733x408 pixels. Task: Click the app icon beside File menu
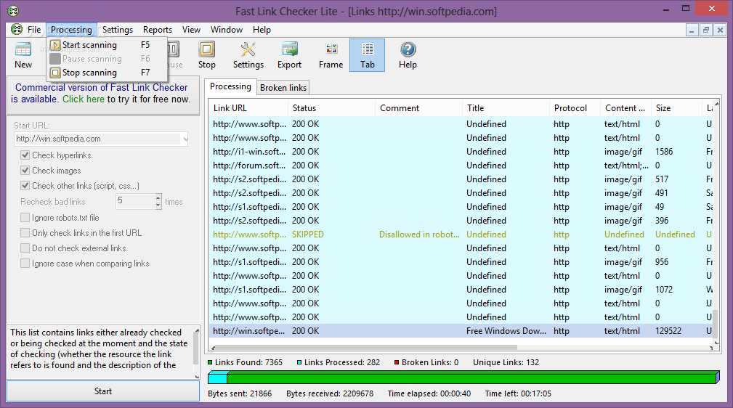click(17, 30)
